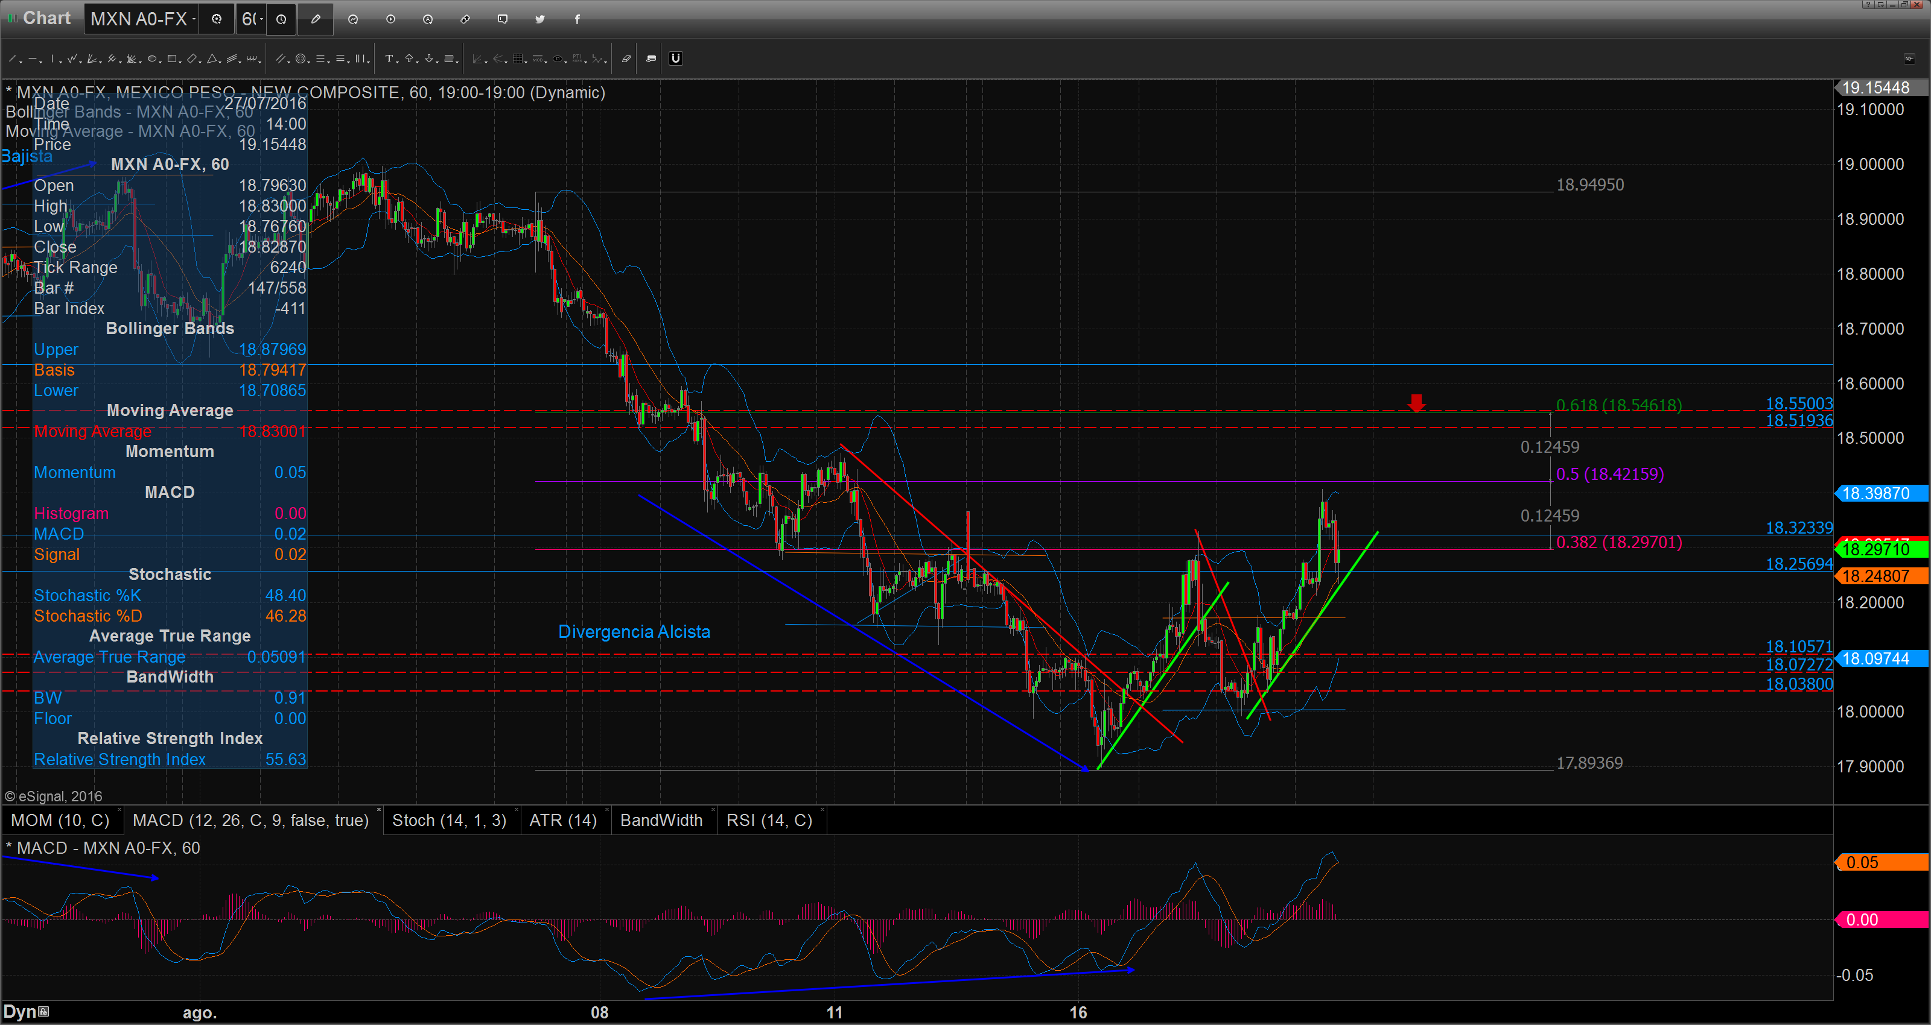Screen dimensions: 1931x1025
Task: Switch to the MOM (10, C) tab
Action: click(60, 821)
